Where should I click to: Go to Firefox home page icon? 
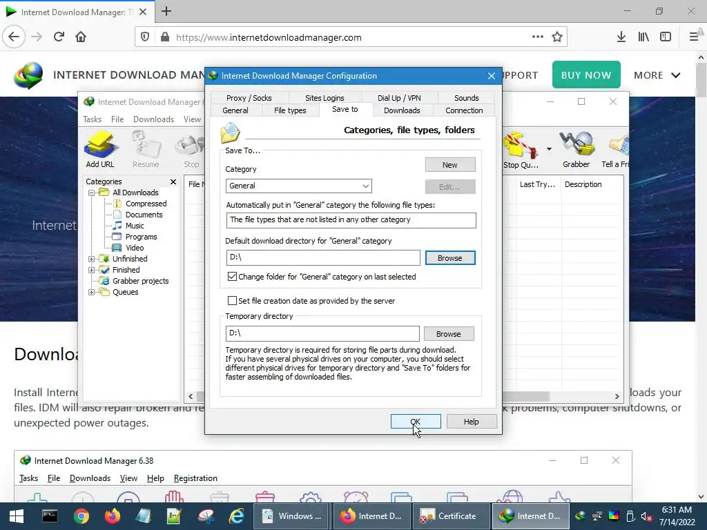(x=81, y=37)
